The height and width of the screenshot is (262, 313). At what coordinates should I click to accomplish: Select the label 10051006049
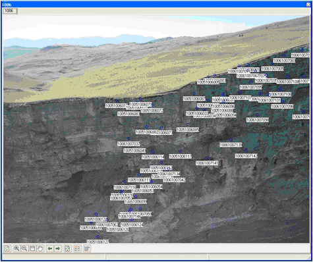134,151
